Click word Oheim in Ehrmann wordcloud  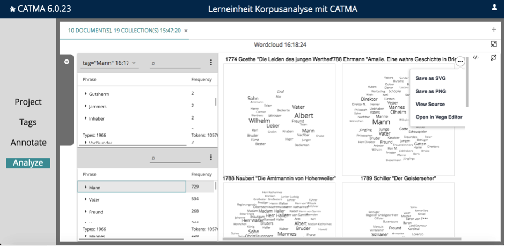click(398, 112)
